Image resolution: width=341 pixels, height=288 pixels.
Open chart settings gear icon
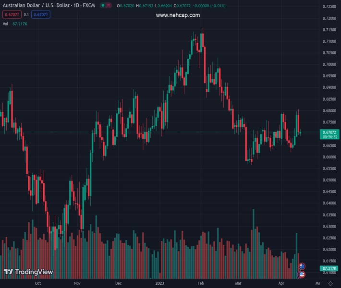coord(330,284)
